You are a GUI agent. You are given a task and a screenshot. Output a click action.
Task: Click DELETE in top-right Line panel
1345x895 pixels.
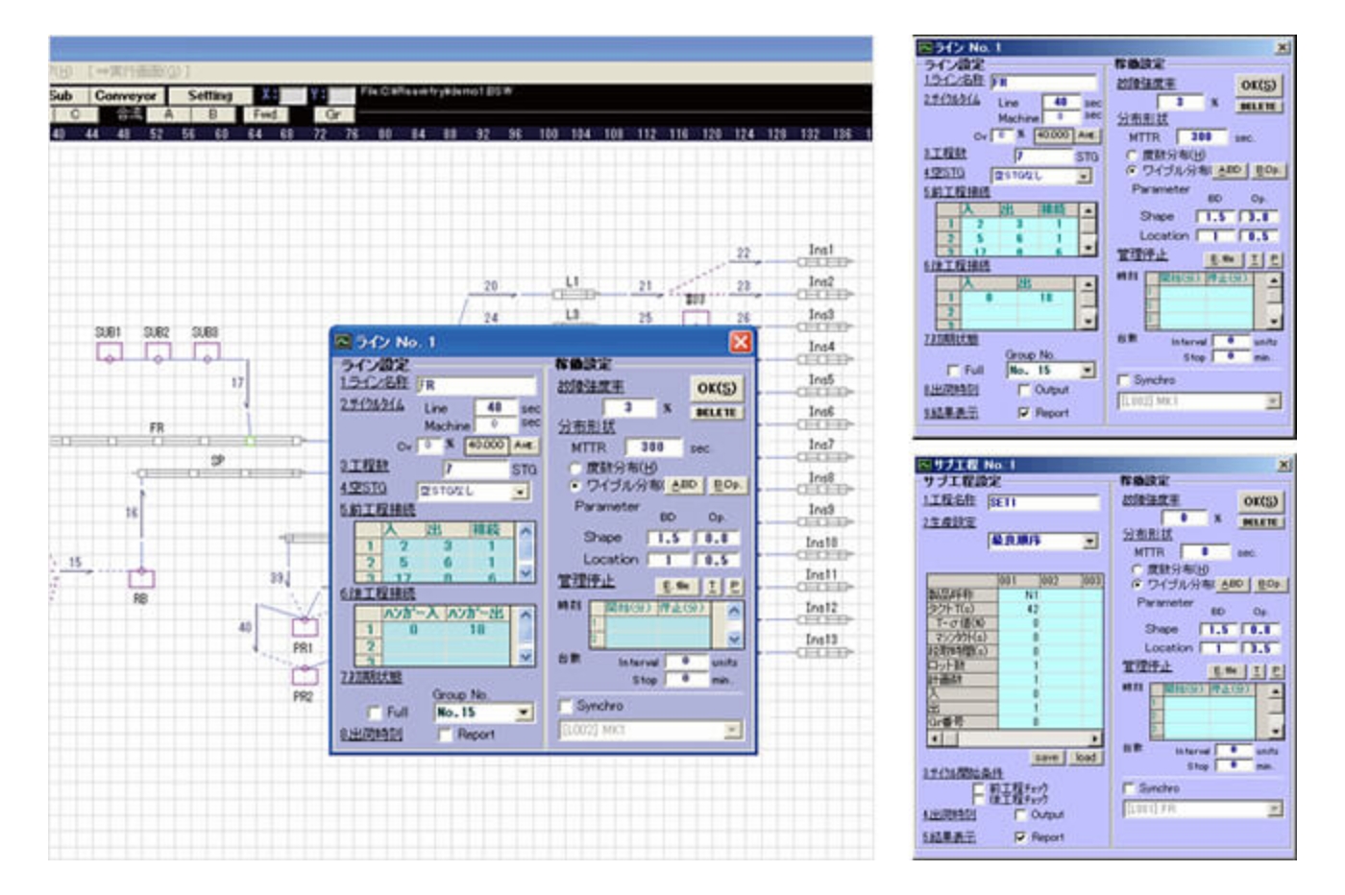click(1258, 107)
